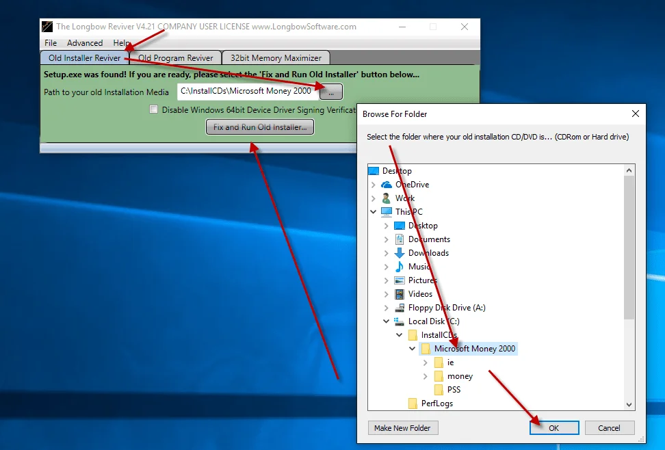The image size is (665, 450).
Task: Expand the ie folder node
Action: [x=426, y=362]
